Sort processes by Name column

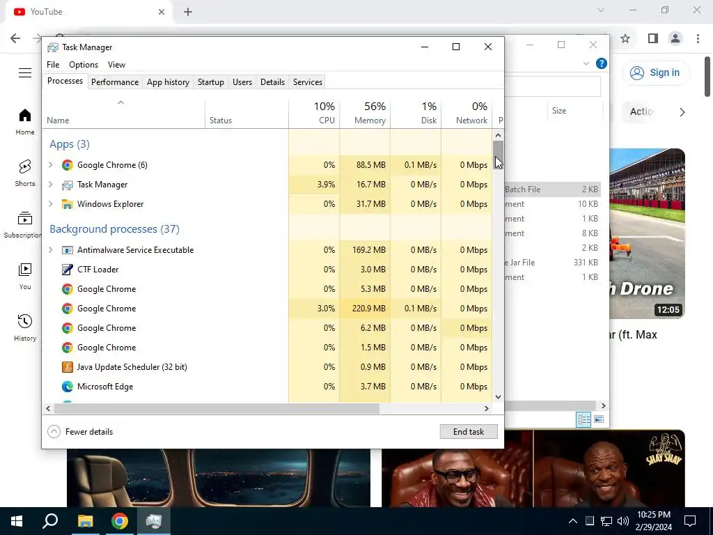coord(124,114)
